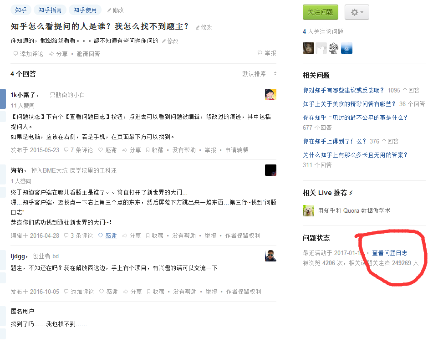Edit question title with 修改 link
The width and height of the screenshot is (433, 343).
point(204,27)
